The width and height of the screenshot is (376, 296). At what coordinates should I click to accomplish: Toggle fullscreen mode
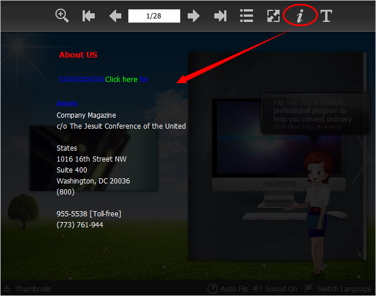[x=273, y=16]
